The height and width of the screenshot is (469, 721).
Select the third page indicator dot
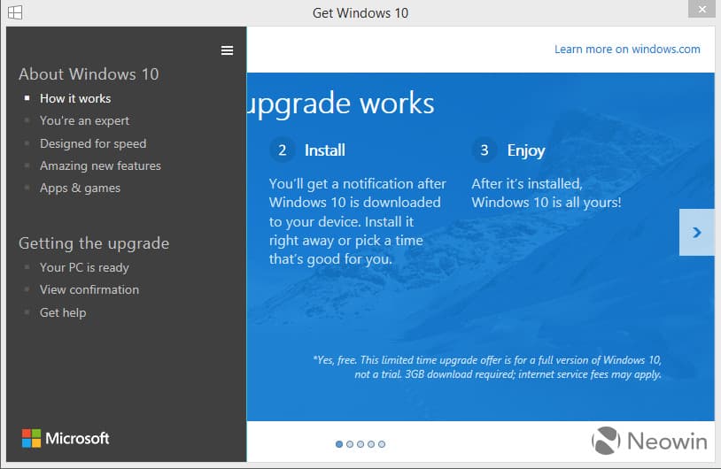[360, 444]
